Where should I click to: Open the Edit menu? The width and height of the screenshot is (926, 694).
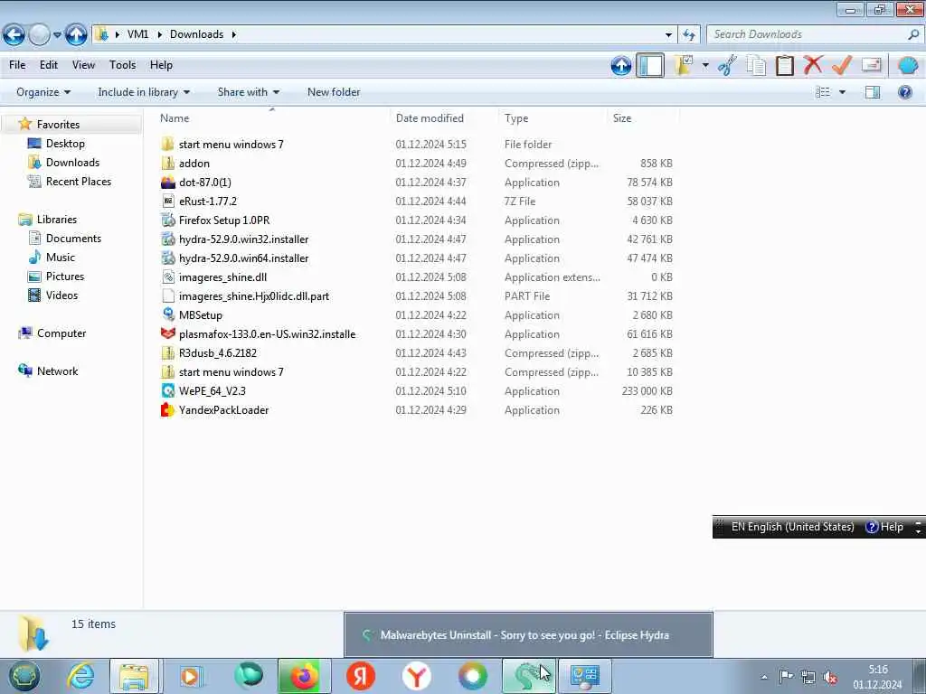pyautogui.click(x=49, y=65)
